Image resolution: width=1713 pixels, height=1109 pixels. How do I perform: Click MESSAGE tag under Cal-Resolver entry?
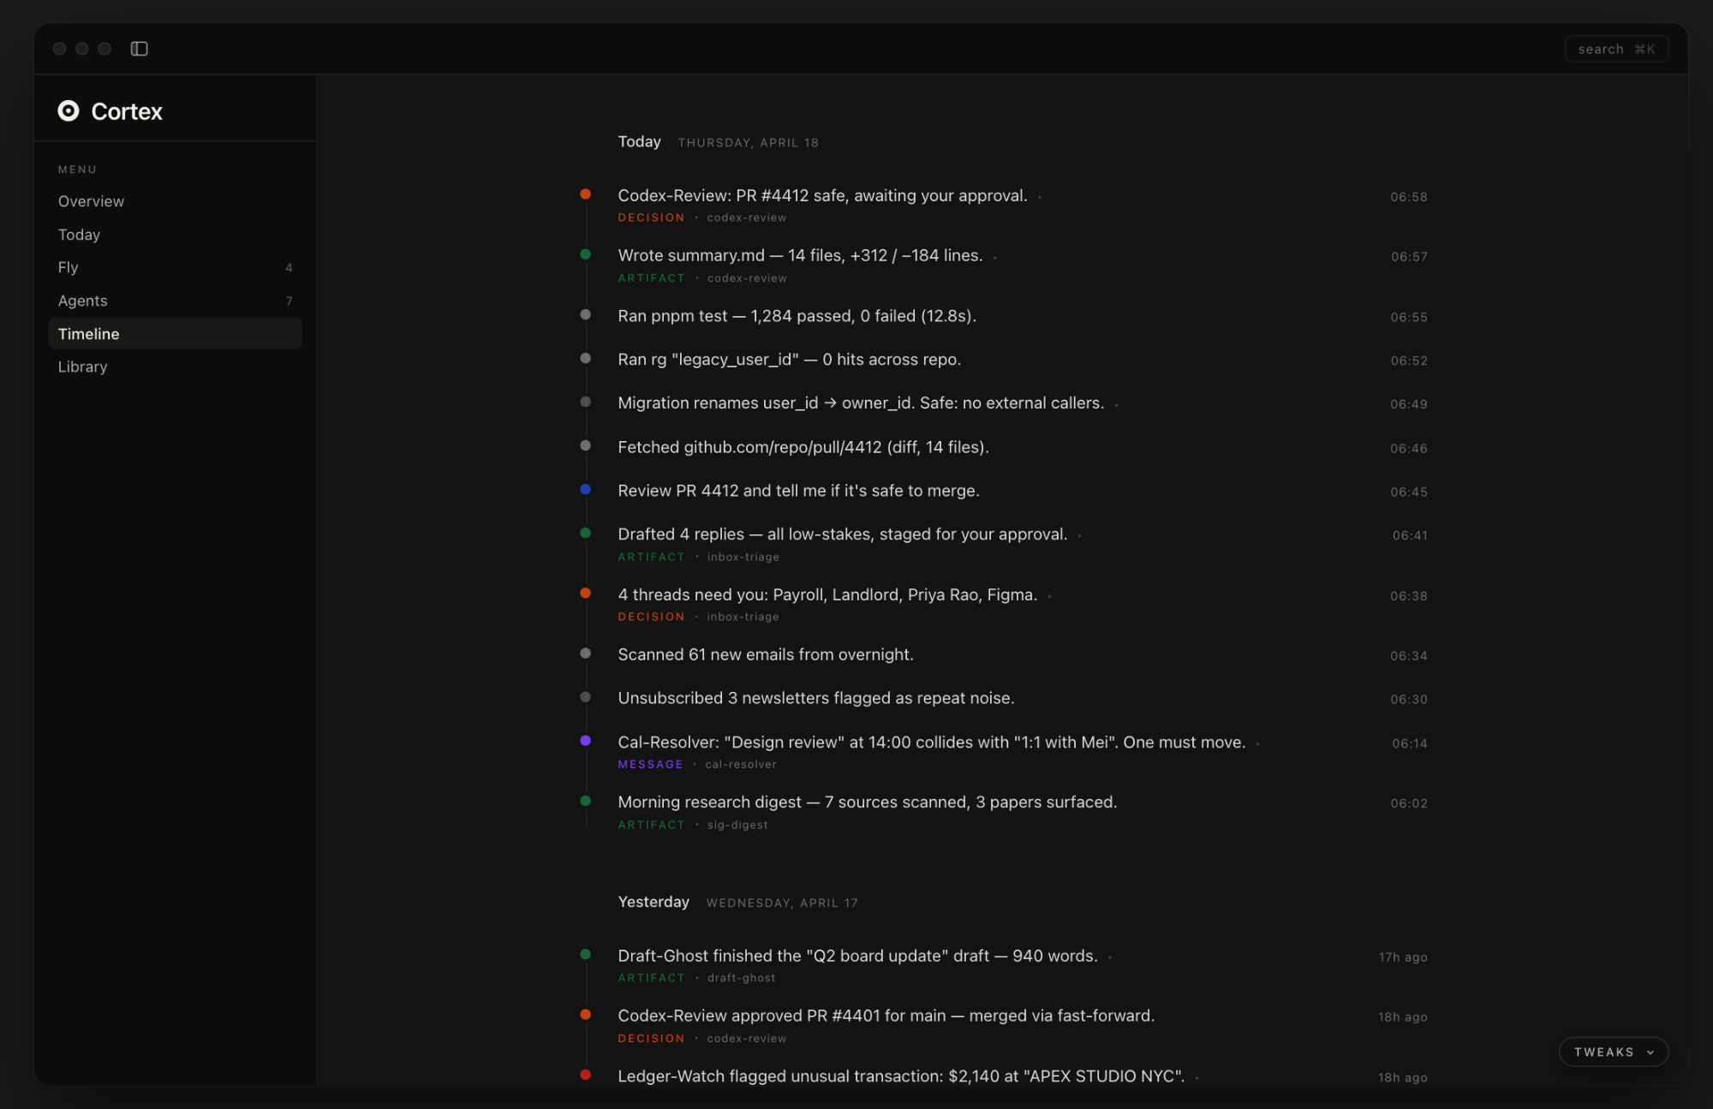650,764
